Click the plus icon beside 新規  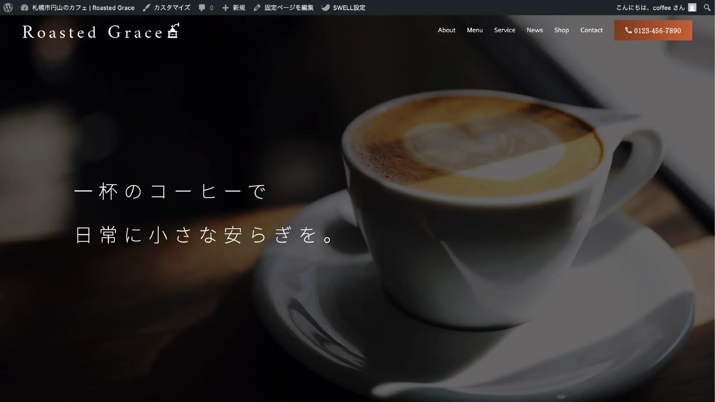pos(225,8)
